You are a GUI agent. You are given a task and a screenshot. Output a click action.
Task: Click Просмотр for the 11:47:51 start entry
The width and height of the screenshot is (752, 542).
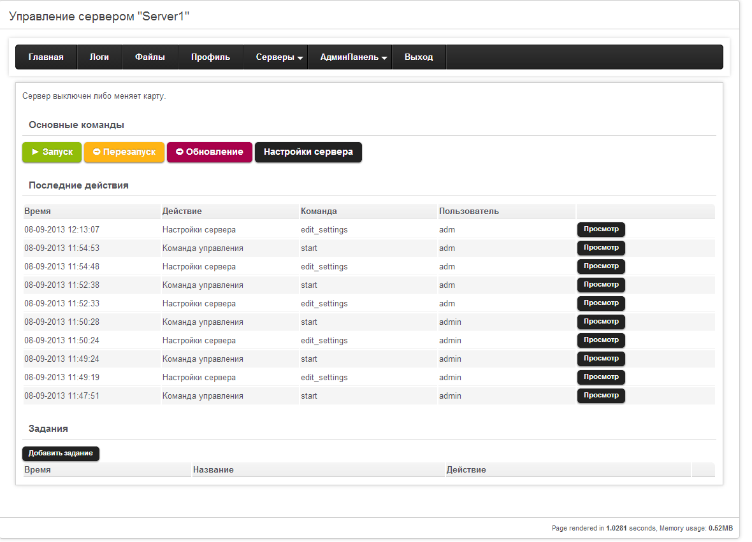(x=600, y=396)
